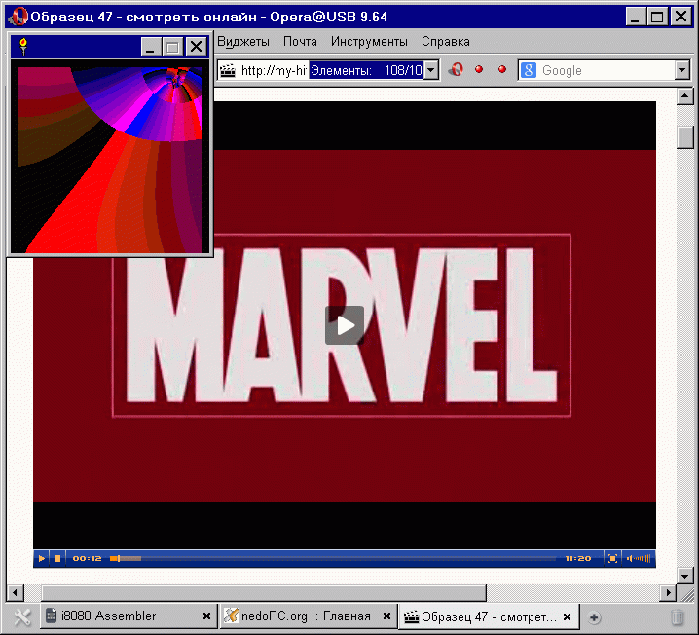The width and height of the screenshot is (699, 635).
Task: Maximize the Opera browser window
Action: (657, 17)
